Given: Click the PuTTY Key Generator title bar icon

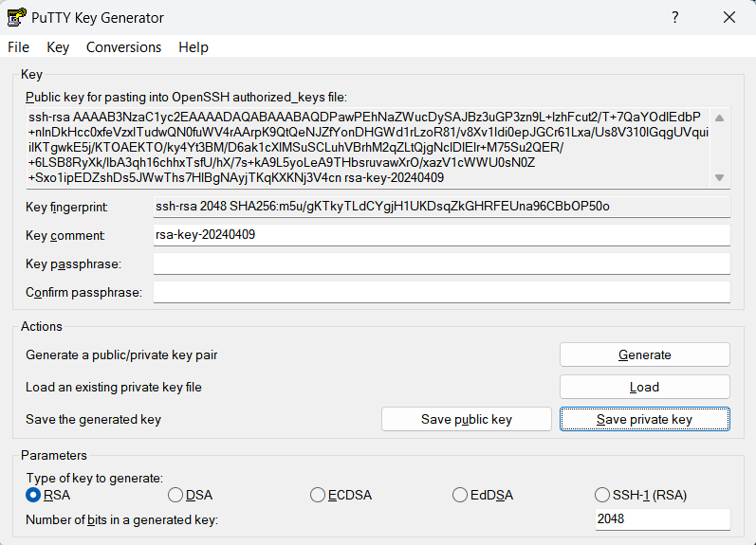Looking at the screenshot, I should 16,17.
